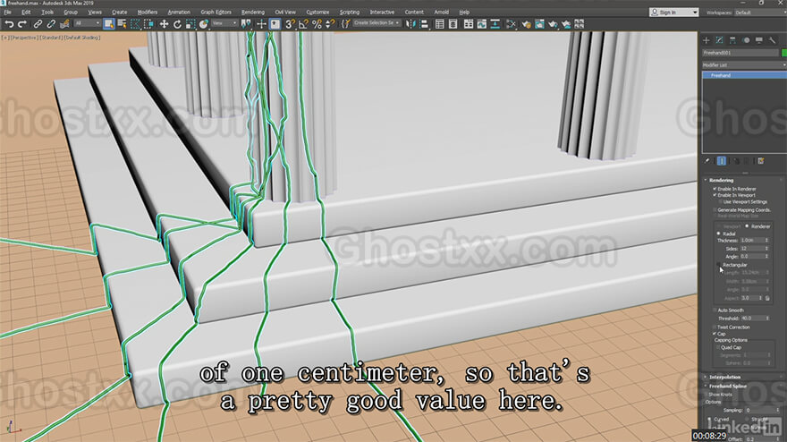The height and width of the screenshot is (442, 787).
Task: Click the Redo arrow icon
Action: tap(22, 23)
